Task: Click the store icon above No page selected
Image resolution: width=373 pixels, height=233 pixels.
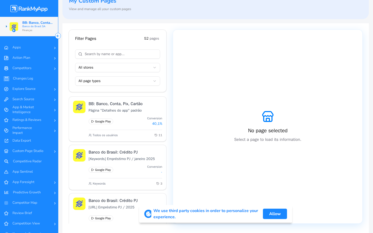Action: (x=268, y=116)
